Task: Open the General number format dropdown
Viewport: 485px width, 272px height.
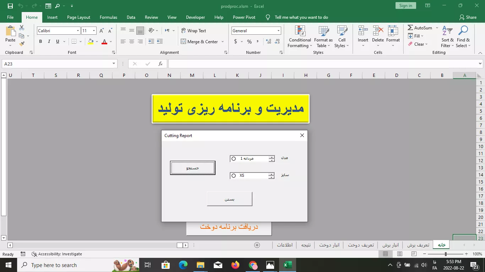Action: 278,31
